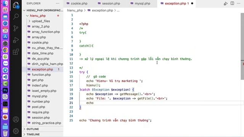Image resolution: width=244 pixels, height=137 pixels.
Task: Open session.php file in Explorer list
Action: point(41,118)
